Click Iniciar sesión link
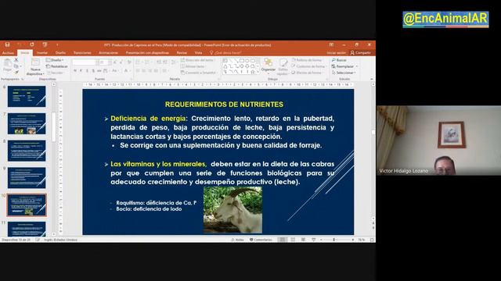Image resolution: width=501 pixels, height=281 pixels. (336, 53)
